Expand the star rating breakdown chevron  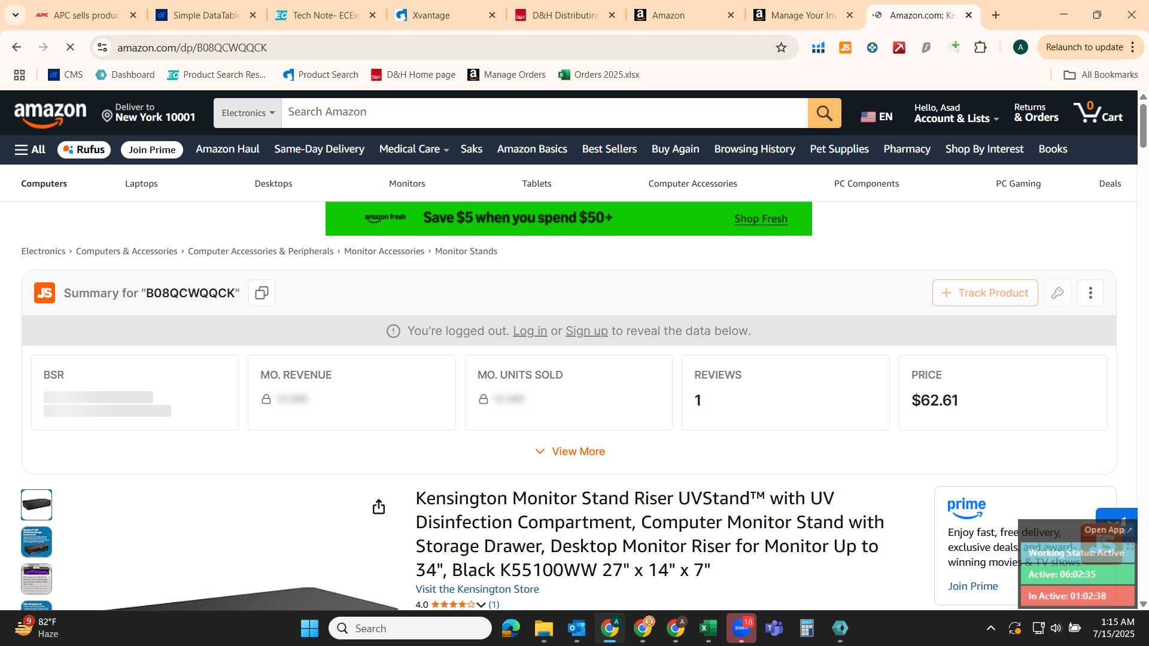pyautogui.click(x=481, y=605)
